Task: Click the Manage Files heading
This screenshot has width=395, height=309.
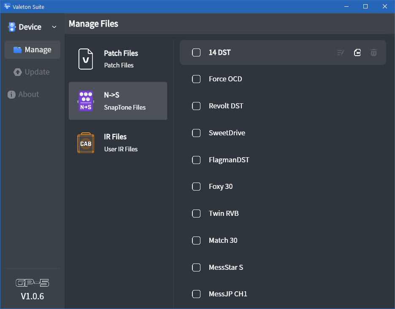Action: click(93, 24)
